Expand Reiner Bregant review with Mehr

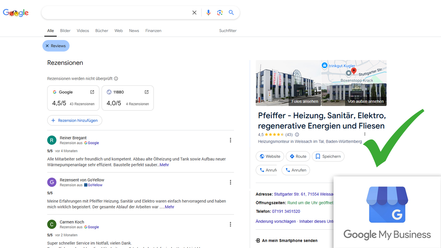[x=164, y=165]
